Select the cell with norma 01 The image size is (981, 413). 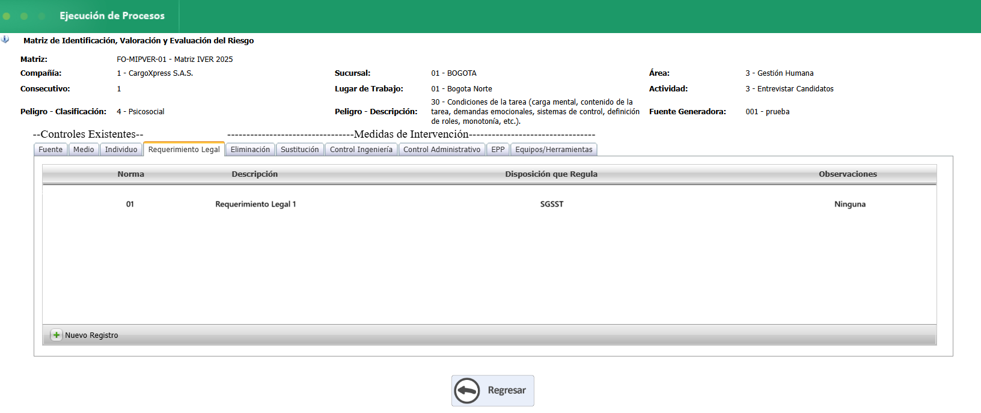(130, 204)
